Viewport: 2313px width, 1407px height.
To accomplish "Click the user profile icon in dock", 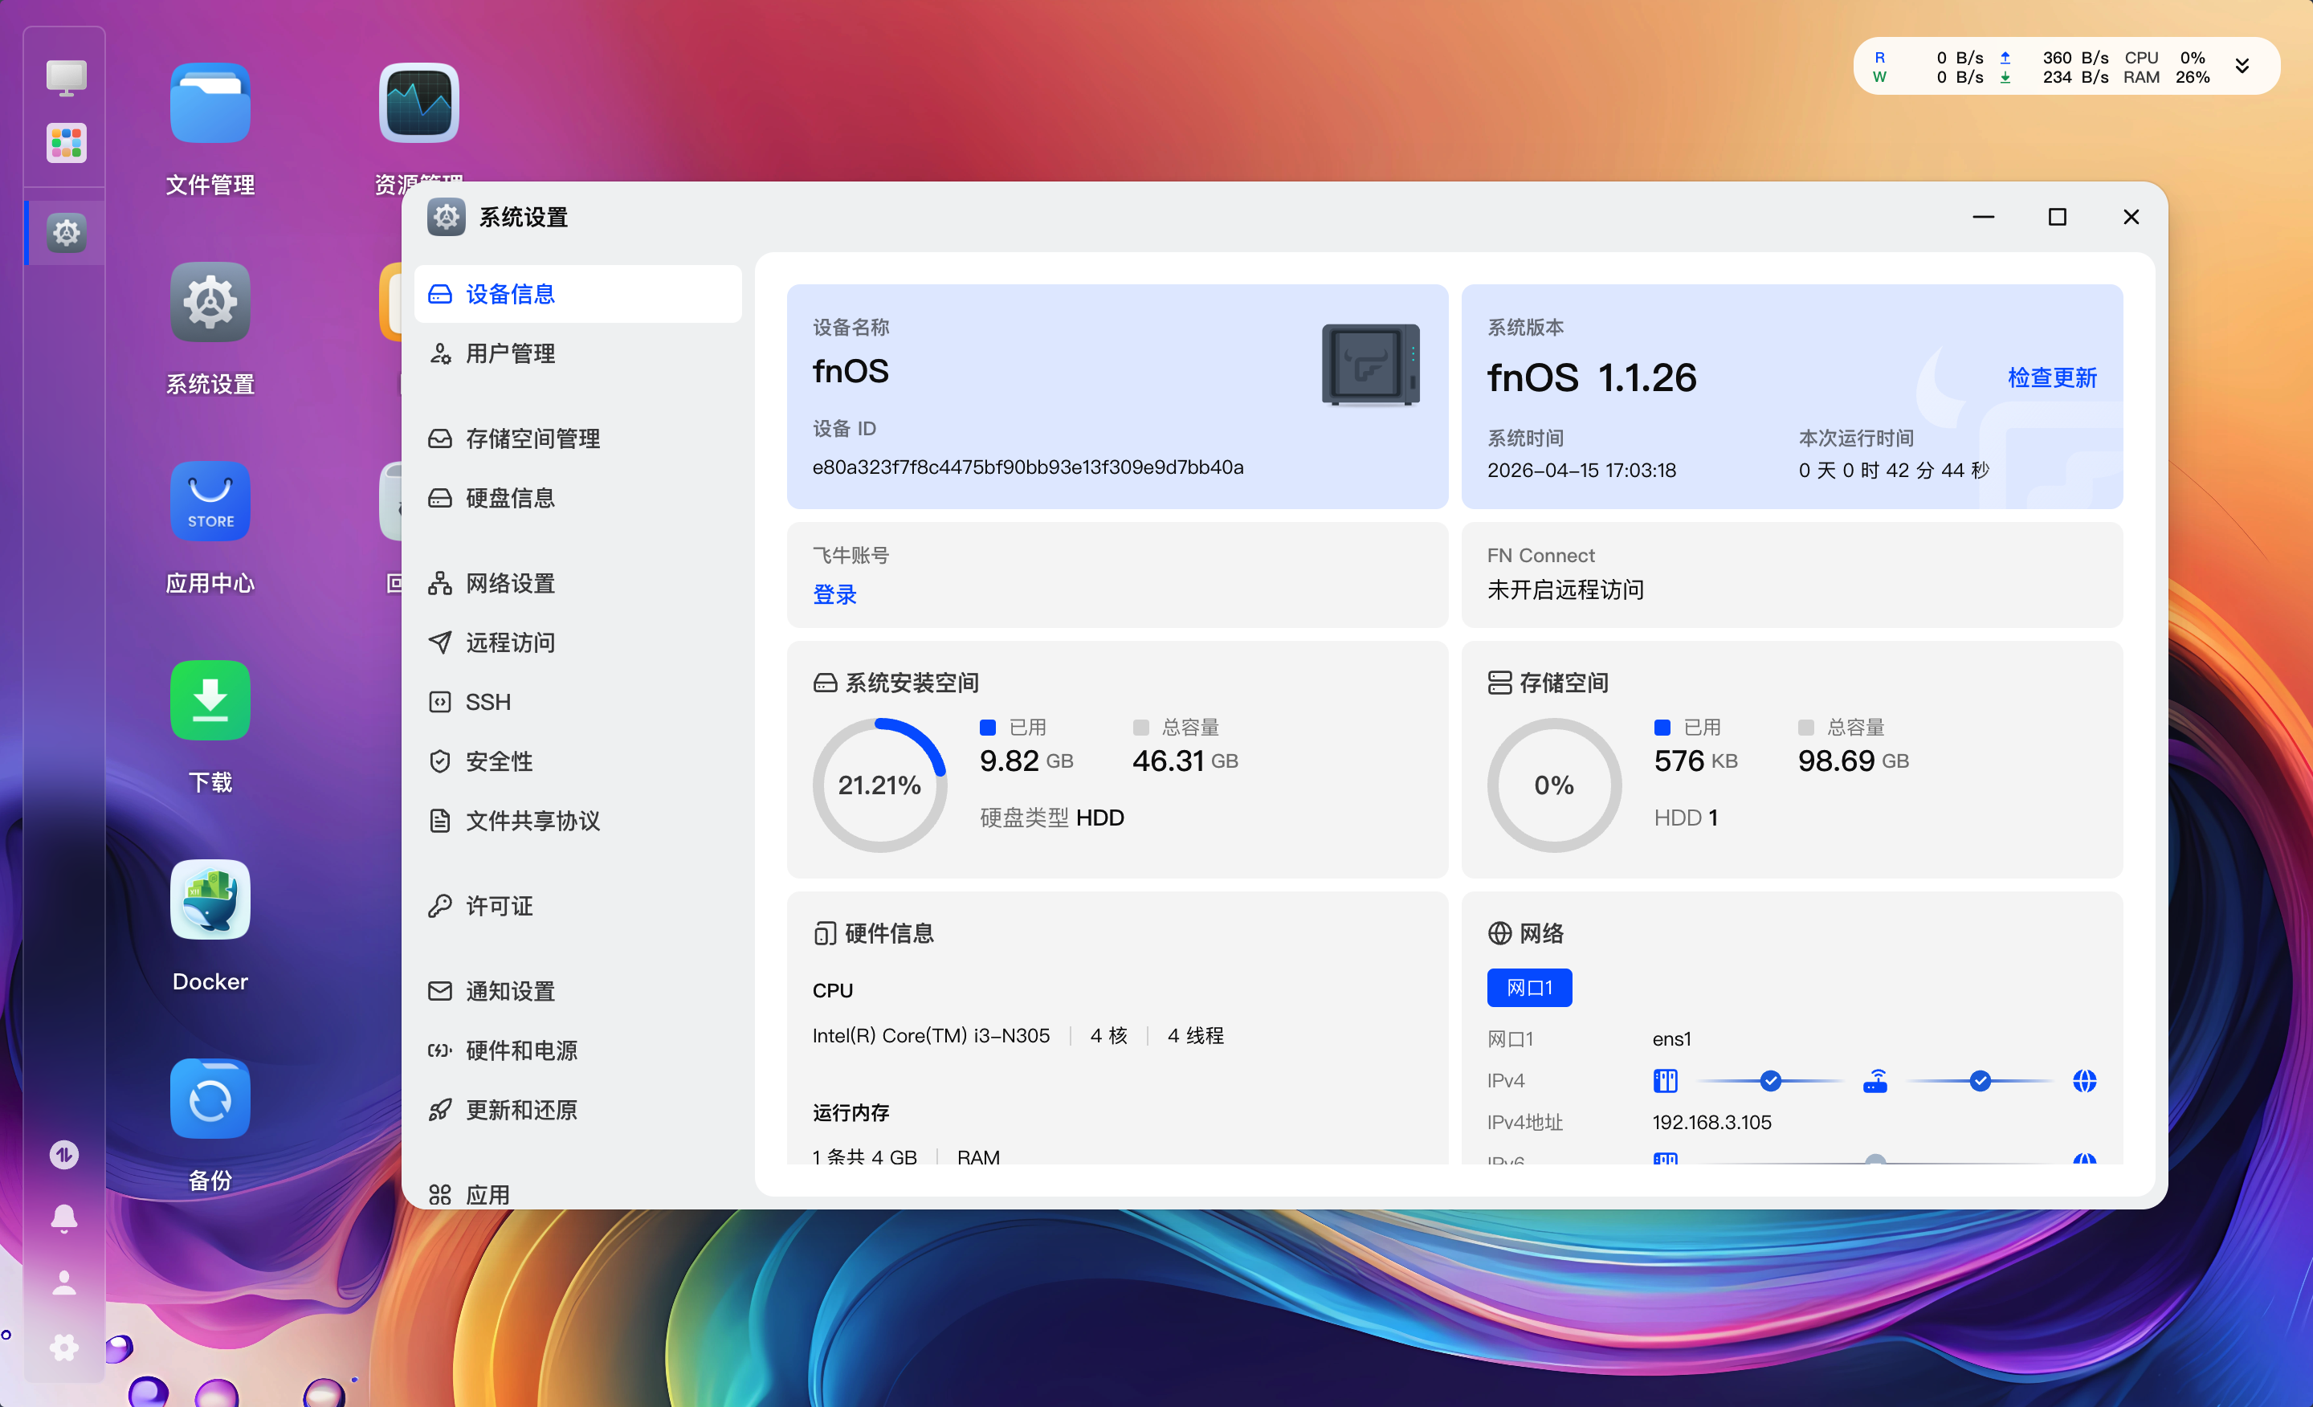I will click(63, 1283).
